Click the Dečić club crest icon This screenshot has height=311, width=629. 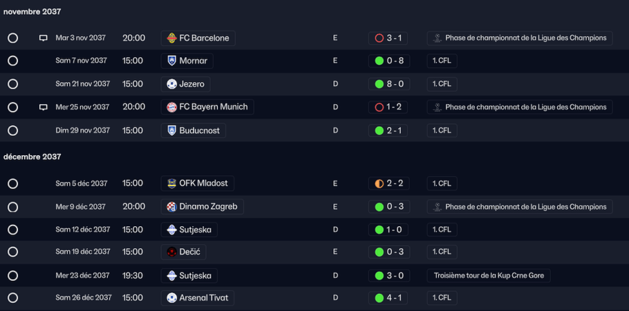(171, 252)
